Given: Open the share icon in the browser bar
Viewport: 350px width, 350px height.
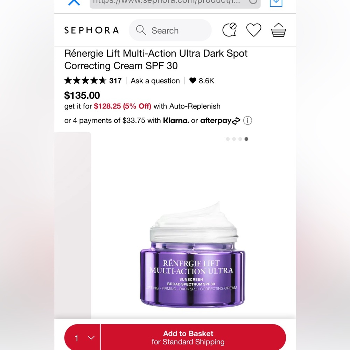Looking at the screenshot, I should (276, 2).
